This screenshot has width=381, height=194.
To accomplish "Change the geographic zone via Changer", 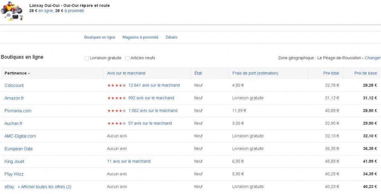I will [x=372, y=58].
